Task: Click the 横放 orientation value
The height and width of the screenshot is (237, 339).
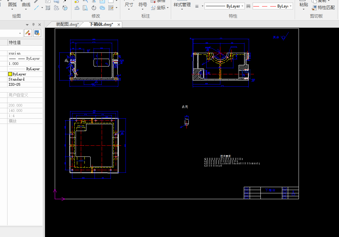Action: pyautogui.click(x=25, y=121)
